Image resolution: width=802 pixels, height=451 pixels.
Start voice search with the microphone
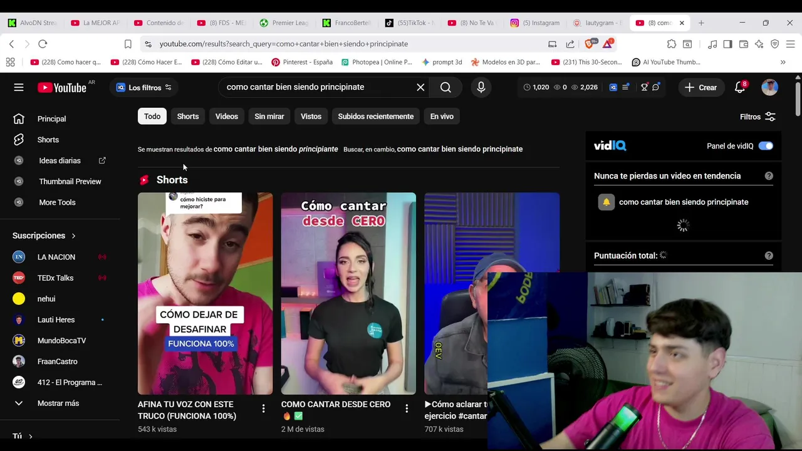481,87
